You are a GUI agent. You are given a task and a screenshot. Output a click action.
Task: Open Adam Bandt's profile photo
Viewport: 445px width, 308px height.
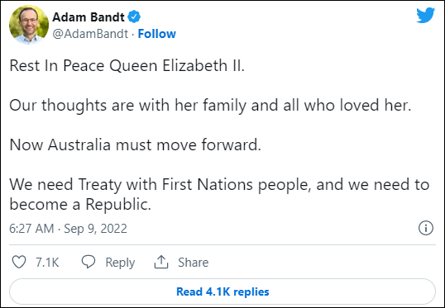[x=29, y=25]
